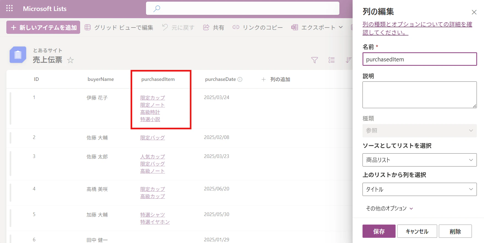Click the 売上伝票 list icon
This screenshot has height=243, width=484.
pos(18,55)
